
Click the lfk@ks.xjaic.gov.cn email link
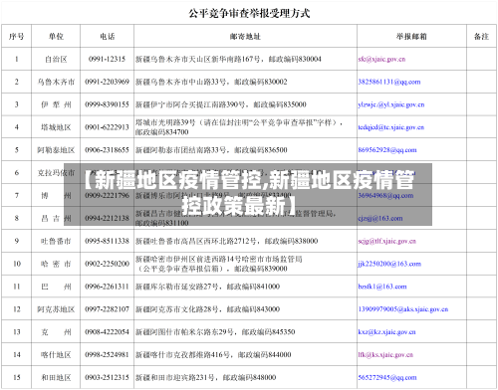pos(385,355)
